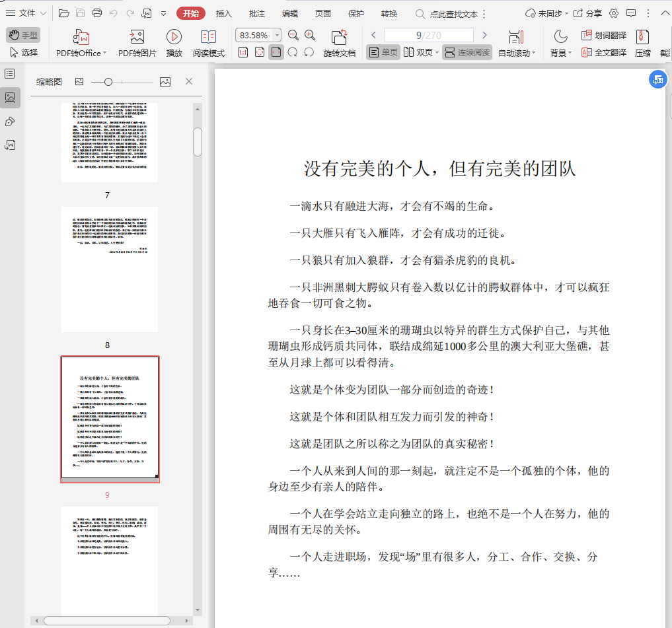Switch to the 转换 tab
The image size is (672, 628).
389,14
